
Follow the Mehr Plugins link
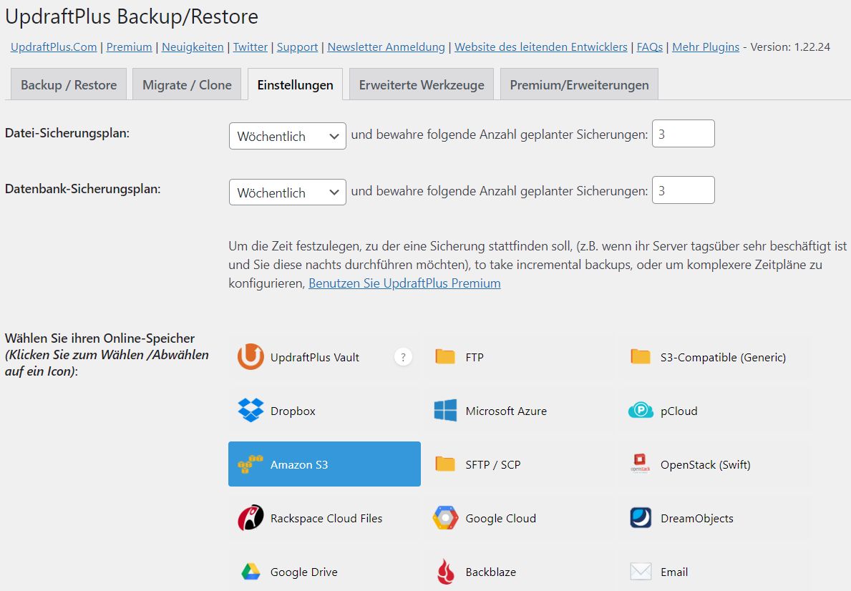click(706, 47)
